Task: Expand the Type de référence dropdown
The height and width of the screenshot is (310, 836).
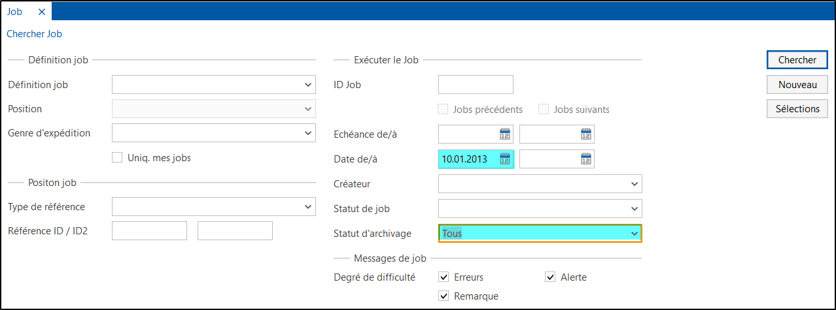Action: click(214, 207)
